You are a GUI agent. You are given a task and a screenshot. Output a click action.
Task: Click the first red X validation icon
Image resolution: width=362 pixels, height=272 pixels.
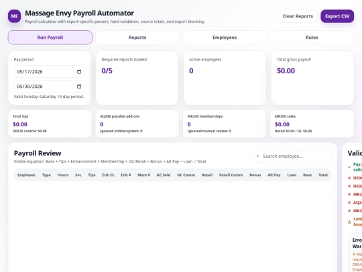tap(349, 178)
